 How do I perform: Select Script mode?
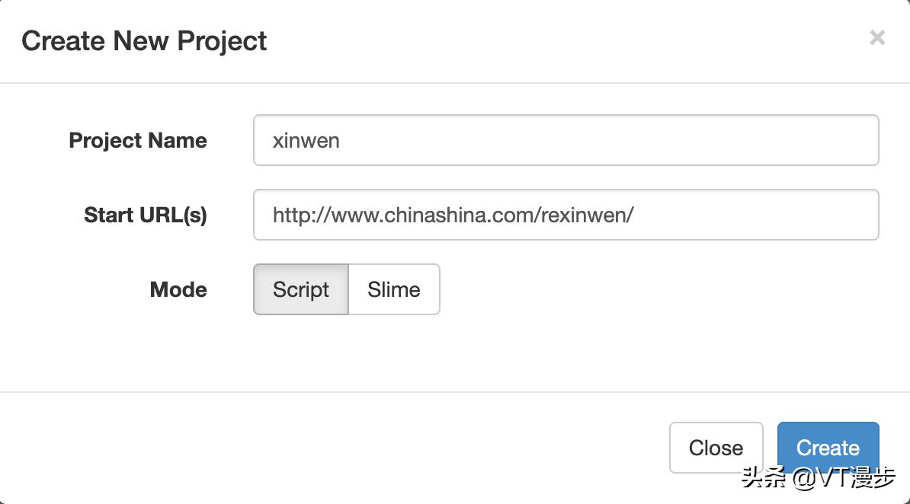pyautogui.click(x=301, y=289)
